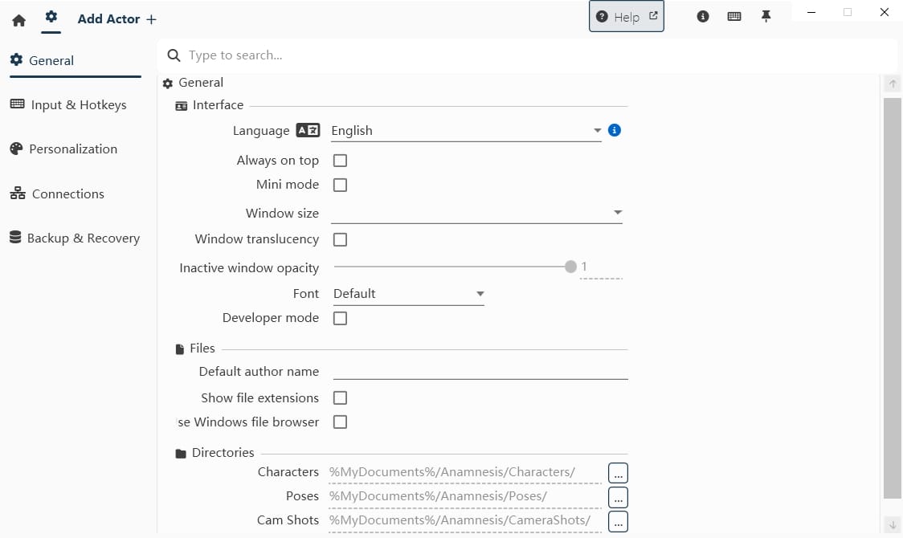Browse for the Characters directory

[x=618, y=472]
